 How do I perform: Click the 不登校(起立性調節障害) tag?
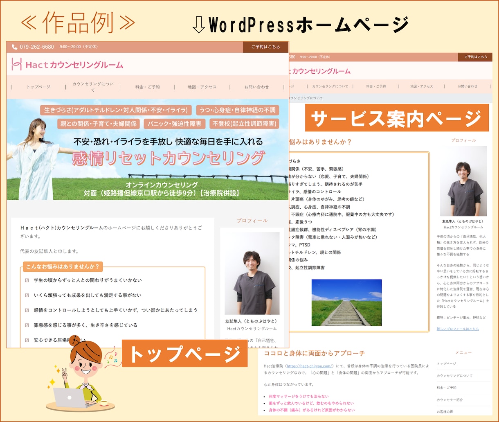[x=244, y=124]
